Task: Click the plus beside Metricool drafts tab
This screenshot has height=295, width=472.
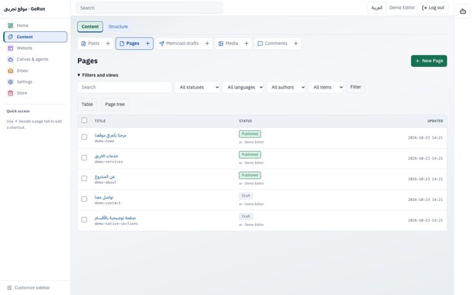Action: click(207, 44)
